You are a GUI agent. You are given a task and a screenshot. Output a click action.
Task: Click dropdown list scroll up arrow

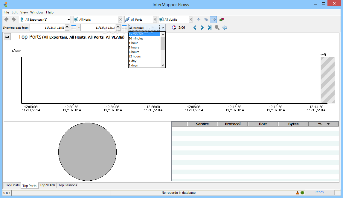pos(163,34)
